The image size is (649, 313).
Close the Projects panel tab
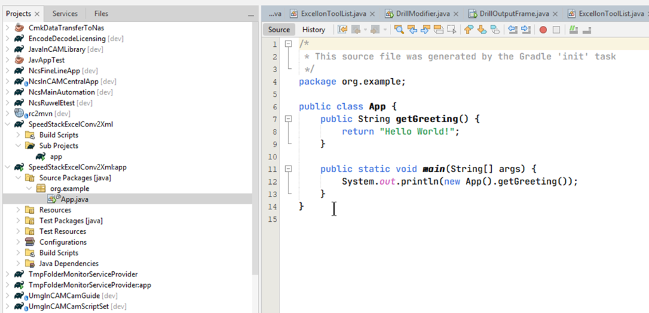(x=37, y=14)
